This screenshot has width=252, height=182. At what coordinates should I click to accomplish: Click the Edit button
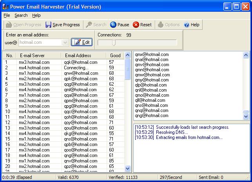82,42
